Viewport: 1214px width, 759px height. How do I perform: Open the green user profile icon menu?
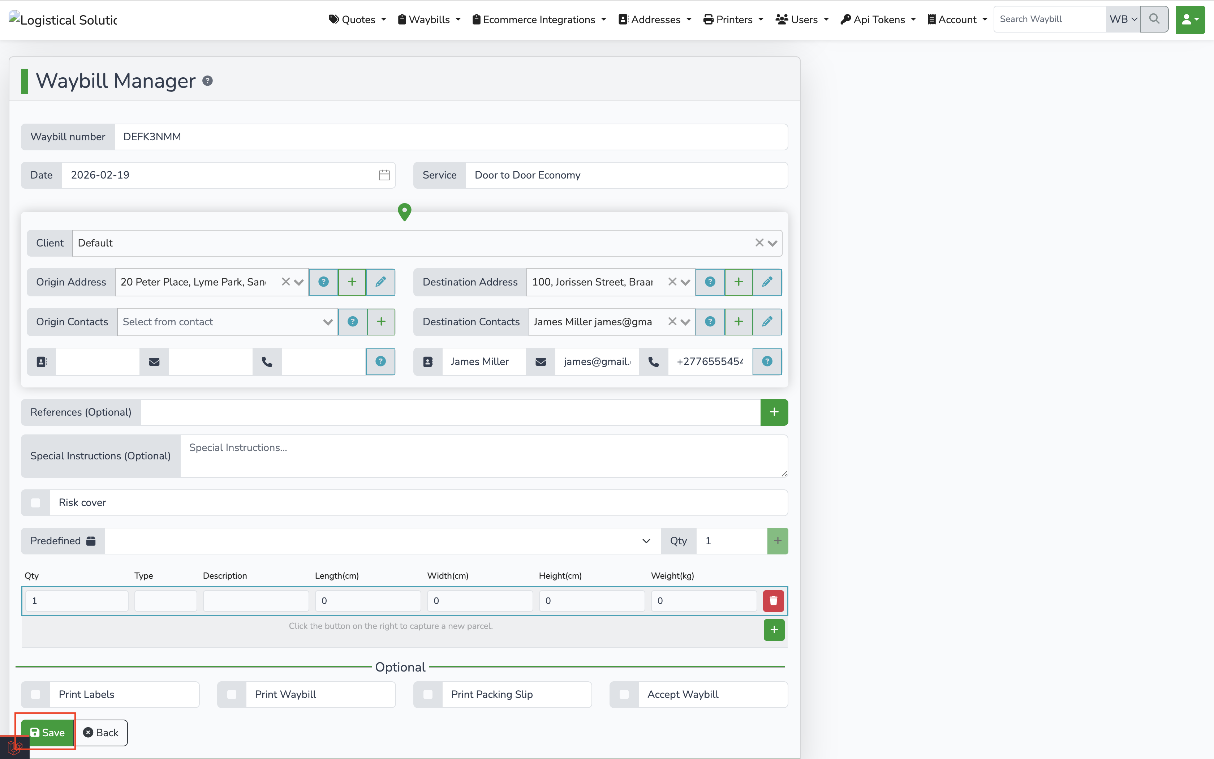1190,20
